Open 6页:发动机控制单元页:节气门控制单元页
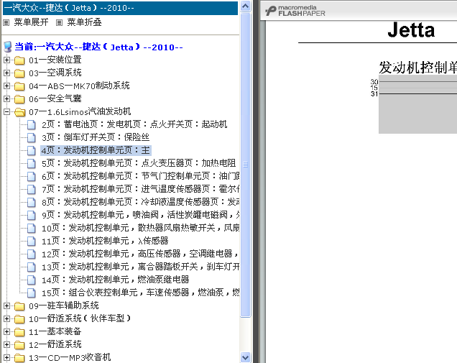 (141, 176)
